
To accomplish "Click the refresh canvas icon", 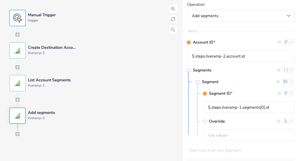I will tap(173, 19).
